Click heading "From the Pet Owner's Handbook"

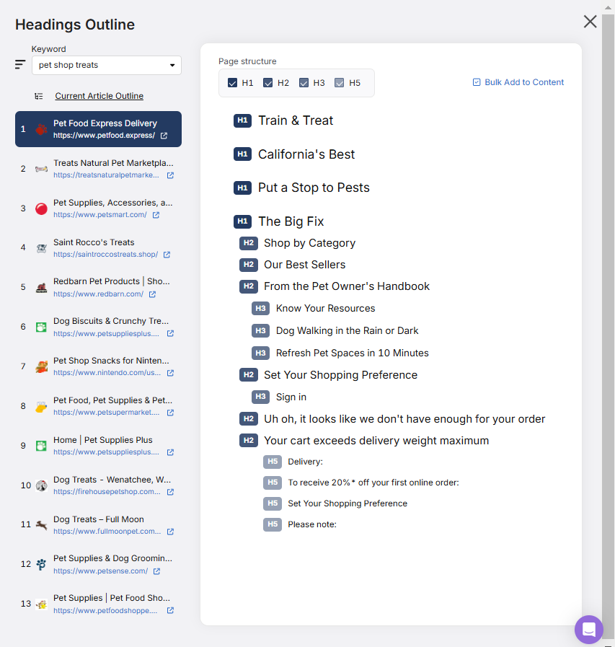pyautogui.click(x=347, y=286)
